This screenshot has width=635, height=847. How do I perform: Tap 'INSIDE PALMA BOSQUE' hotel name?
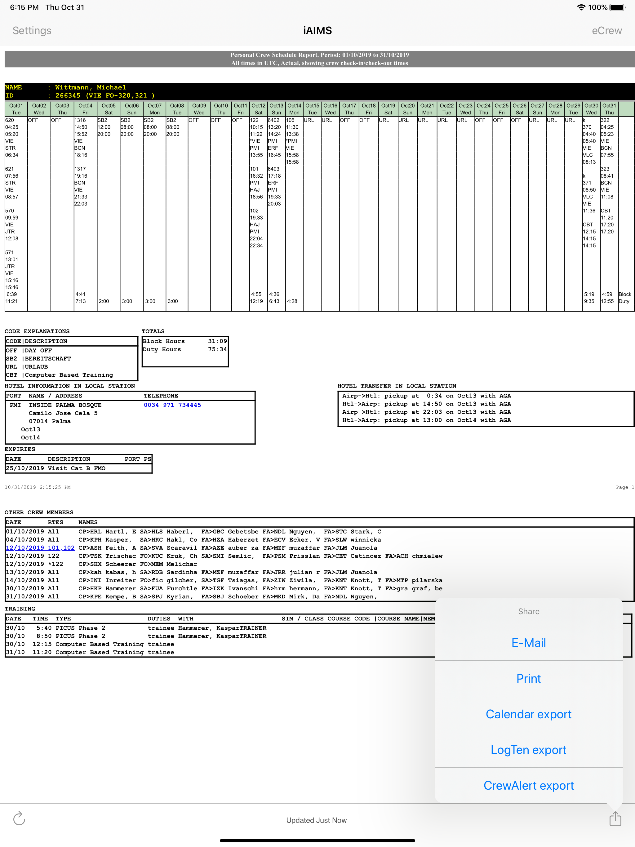[x=65, y=405]
